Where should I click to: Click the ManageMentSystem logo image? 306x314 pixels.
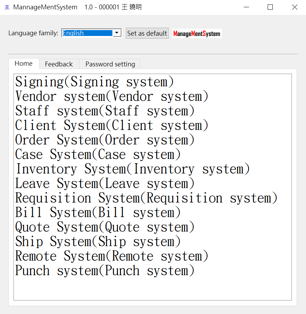pyautogui.click(x=197, y=34)
